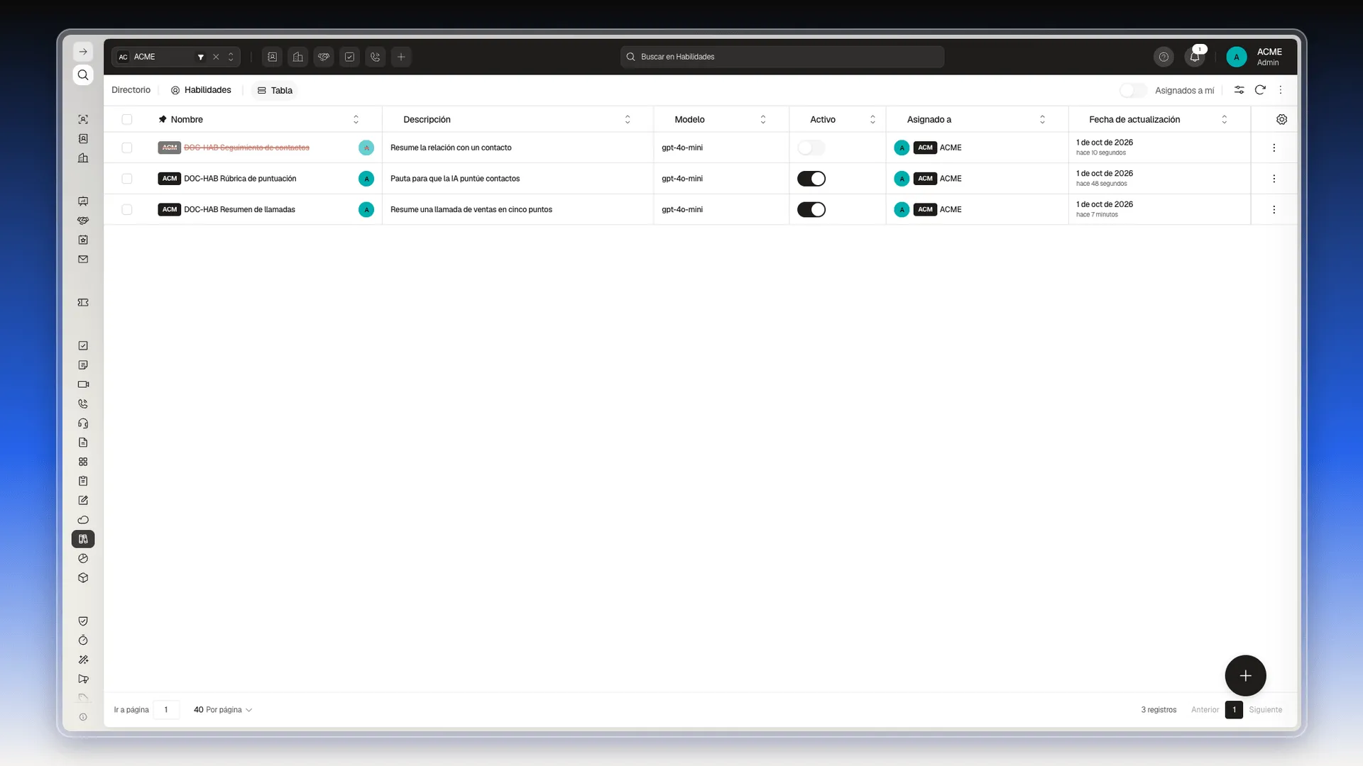Open the handshake deals icon in the top bar
The image size is (1363, 766).
coord(324,57)
